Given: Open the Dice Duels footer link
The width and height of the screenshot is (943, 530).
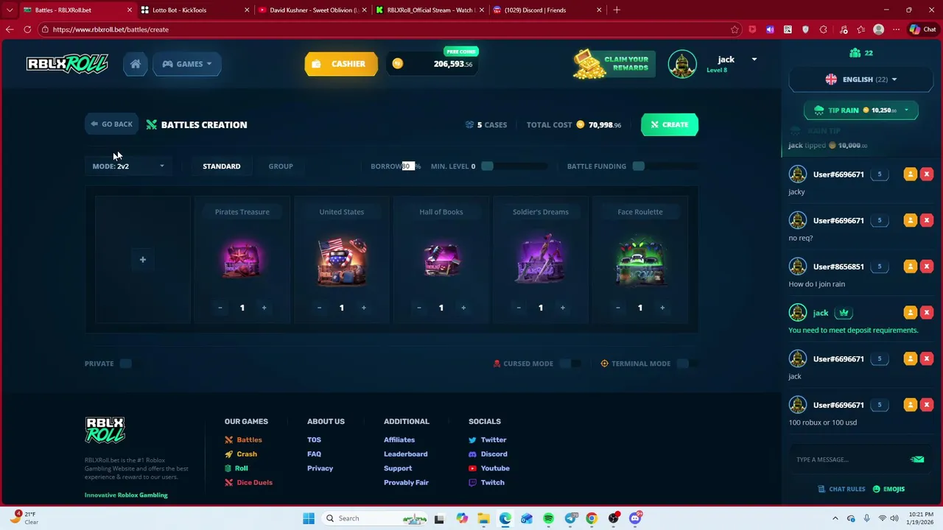Looking at the screenshot, I should point(249,483).
